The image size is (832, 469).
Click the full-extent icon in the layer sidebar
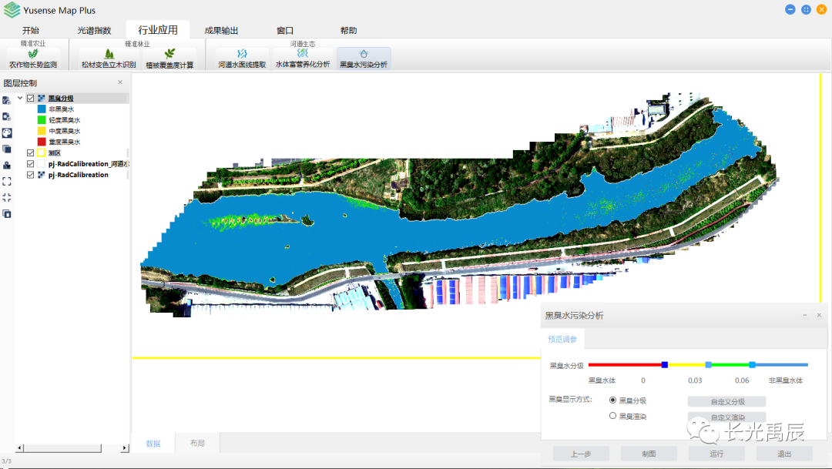coord(7,181)
